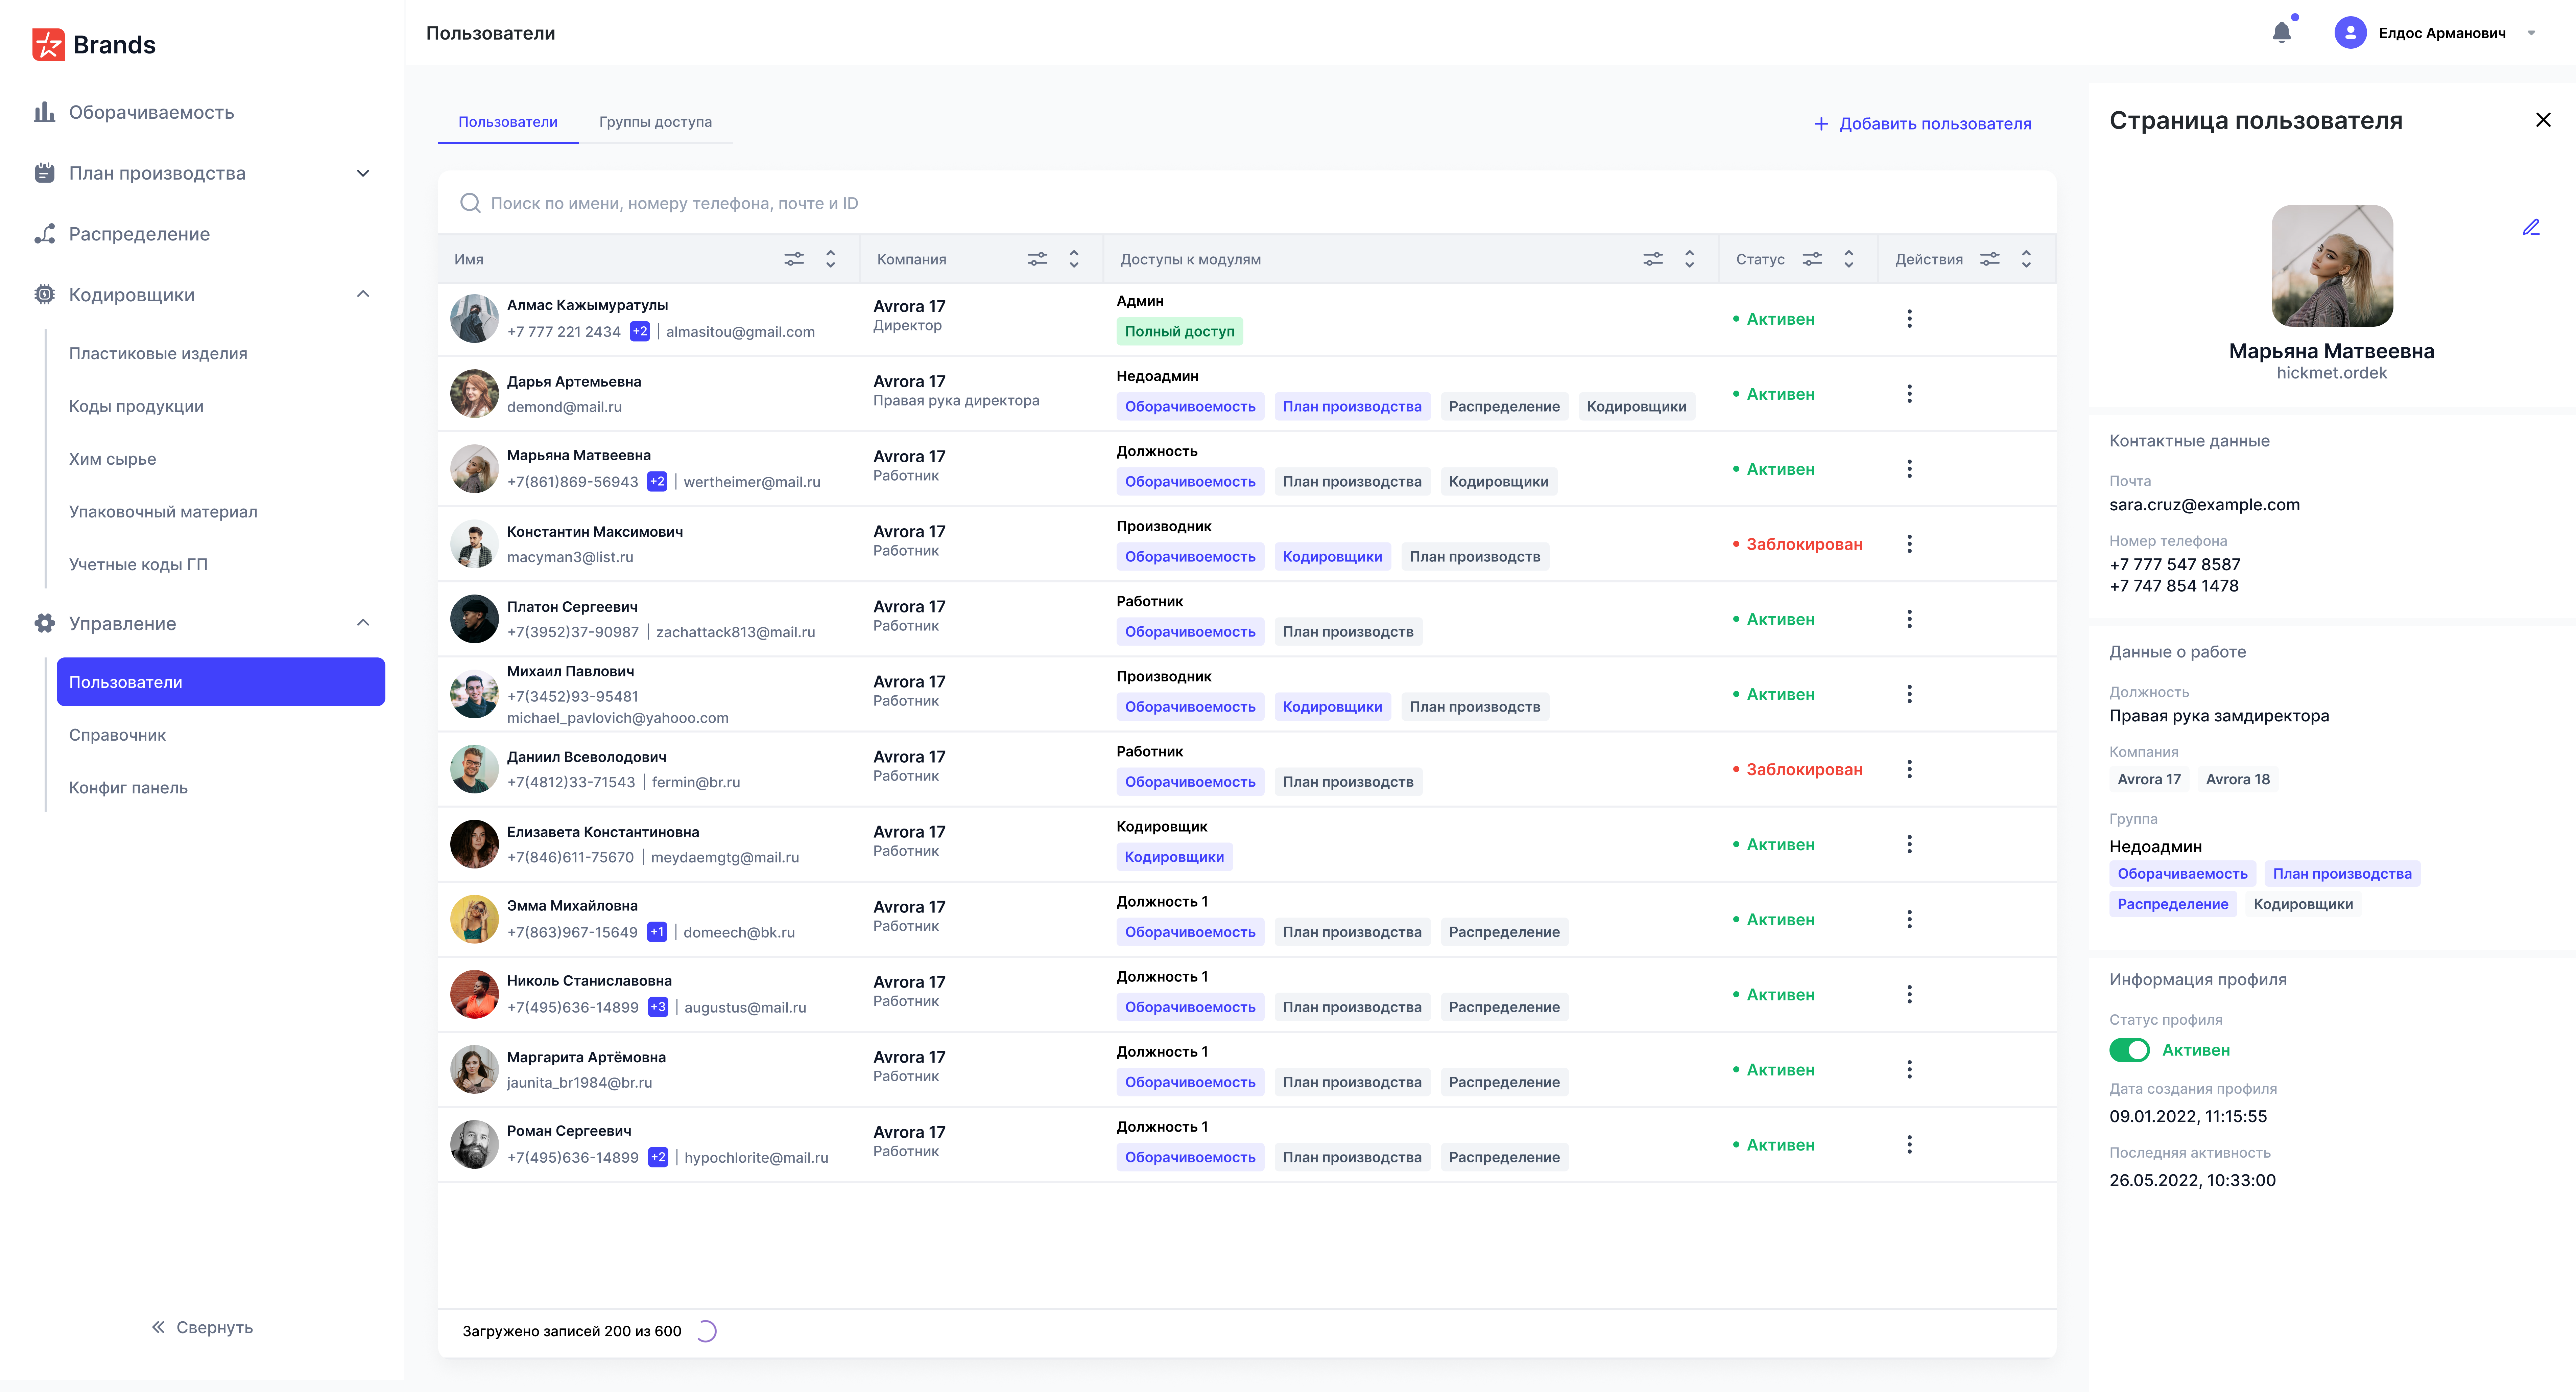Collapse Кодировщики sidebar menu
Viewport: 2576px width, 1392px height.
[363, 294]
